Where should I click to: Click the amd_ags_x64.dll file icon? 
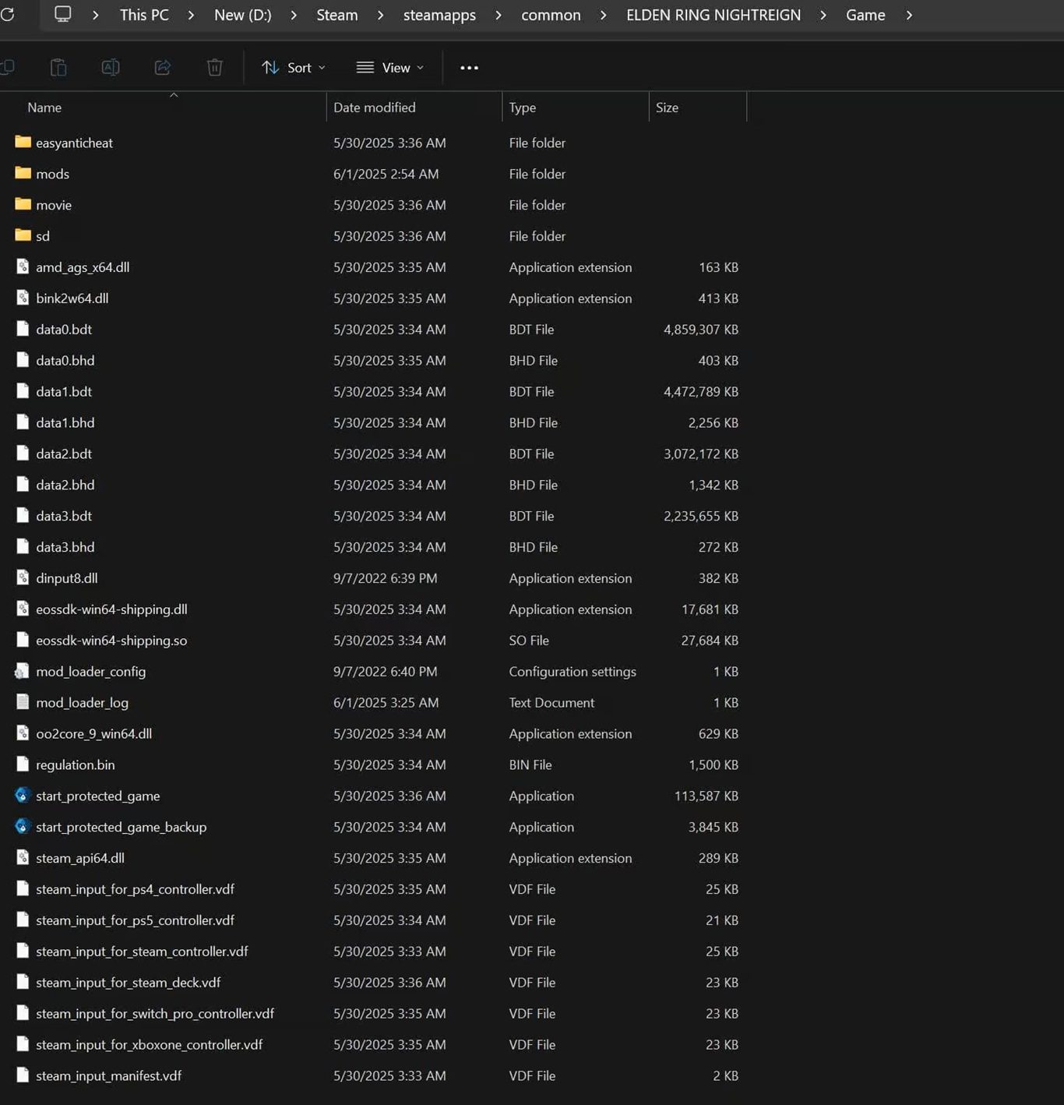(x=23, y=267)
